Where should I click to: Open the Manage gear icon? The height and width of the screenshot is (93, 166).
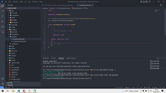tap(3, 84)
